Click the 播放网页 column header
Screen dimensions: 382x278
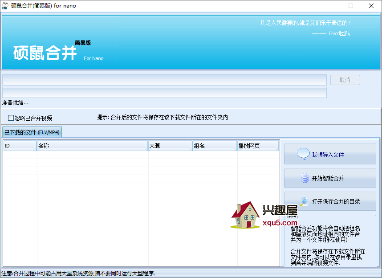click(258, 146)
